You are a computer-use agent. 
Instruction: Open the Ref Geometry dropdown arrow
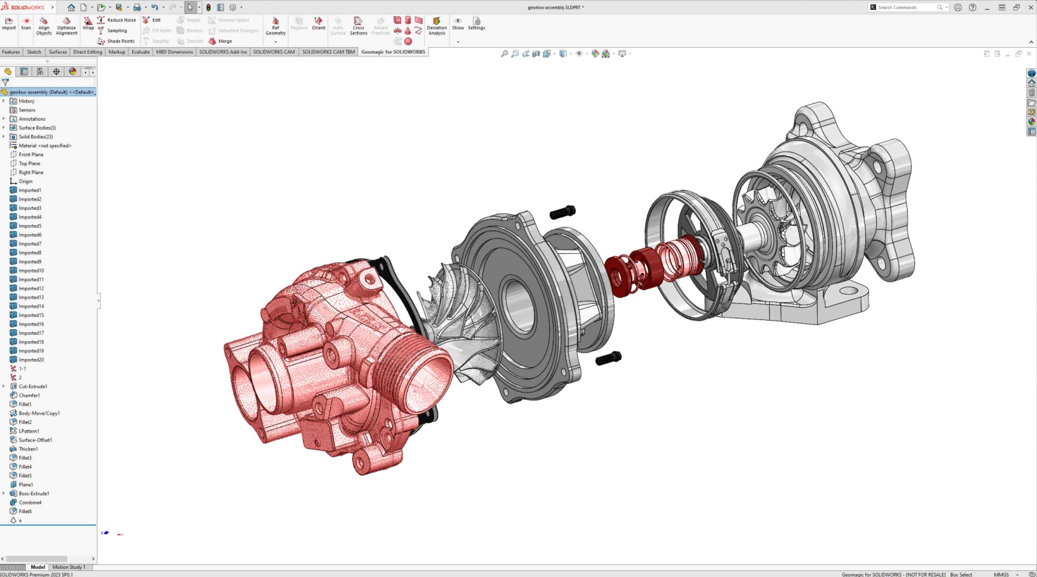point(275,42)
